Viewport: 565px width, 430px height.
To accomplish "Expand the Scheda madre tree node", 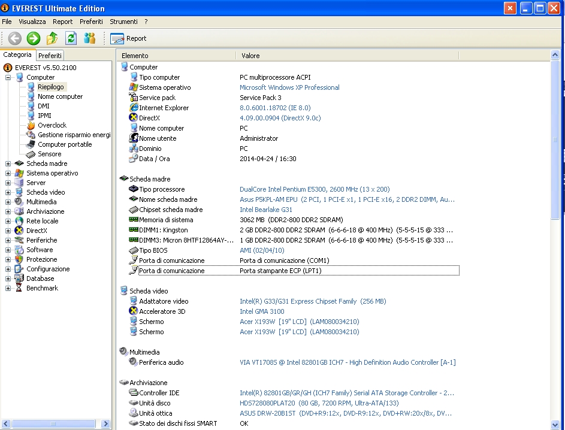I will (x=8, y=163).
